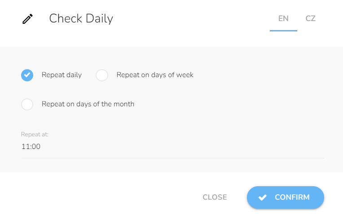The height and width of the screenshot is (214, 343).
Task: Click the blue underline beneath EN tab
Action: (x=283, y=31)
